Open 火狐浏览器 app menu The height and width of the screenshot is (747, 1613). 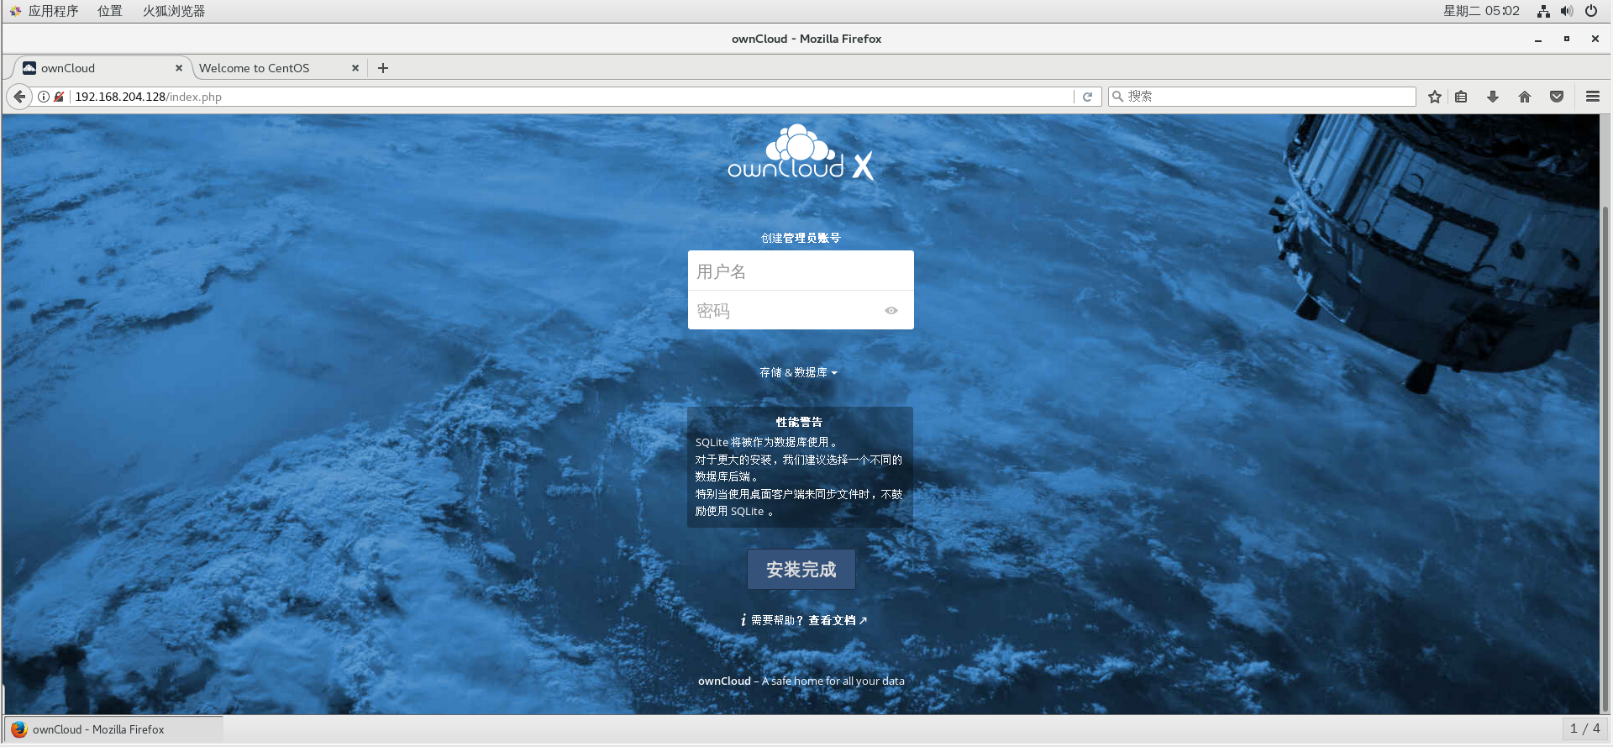(174, 11)
